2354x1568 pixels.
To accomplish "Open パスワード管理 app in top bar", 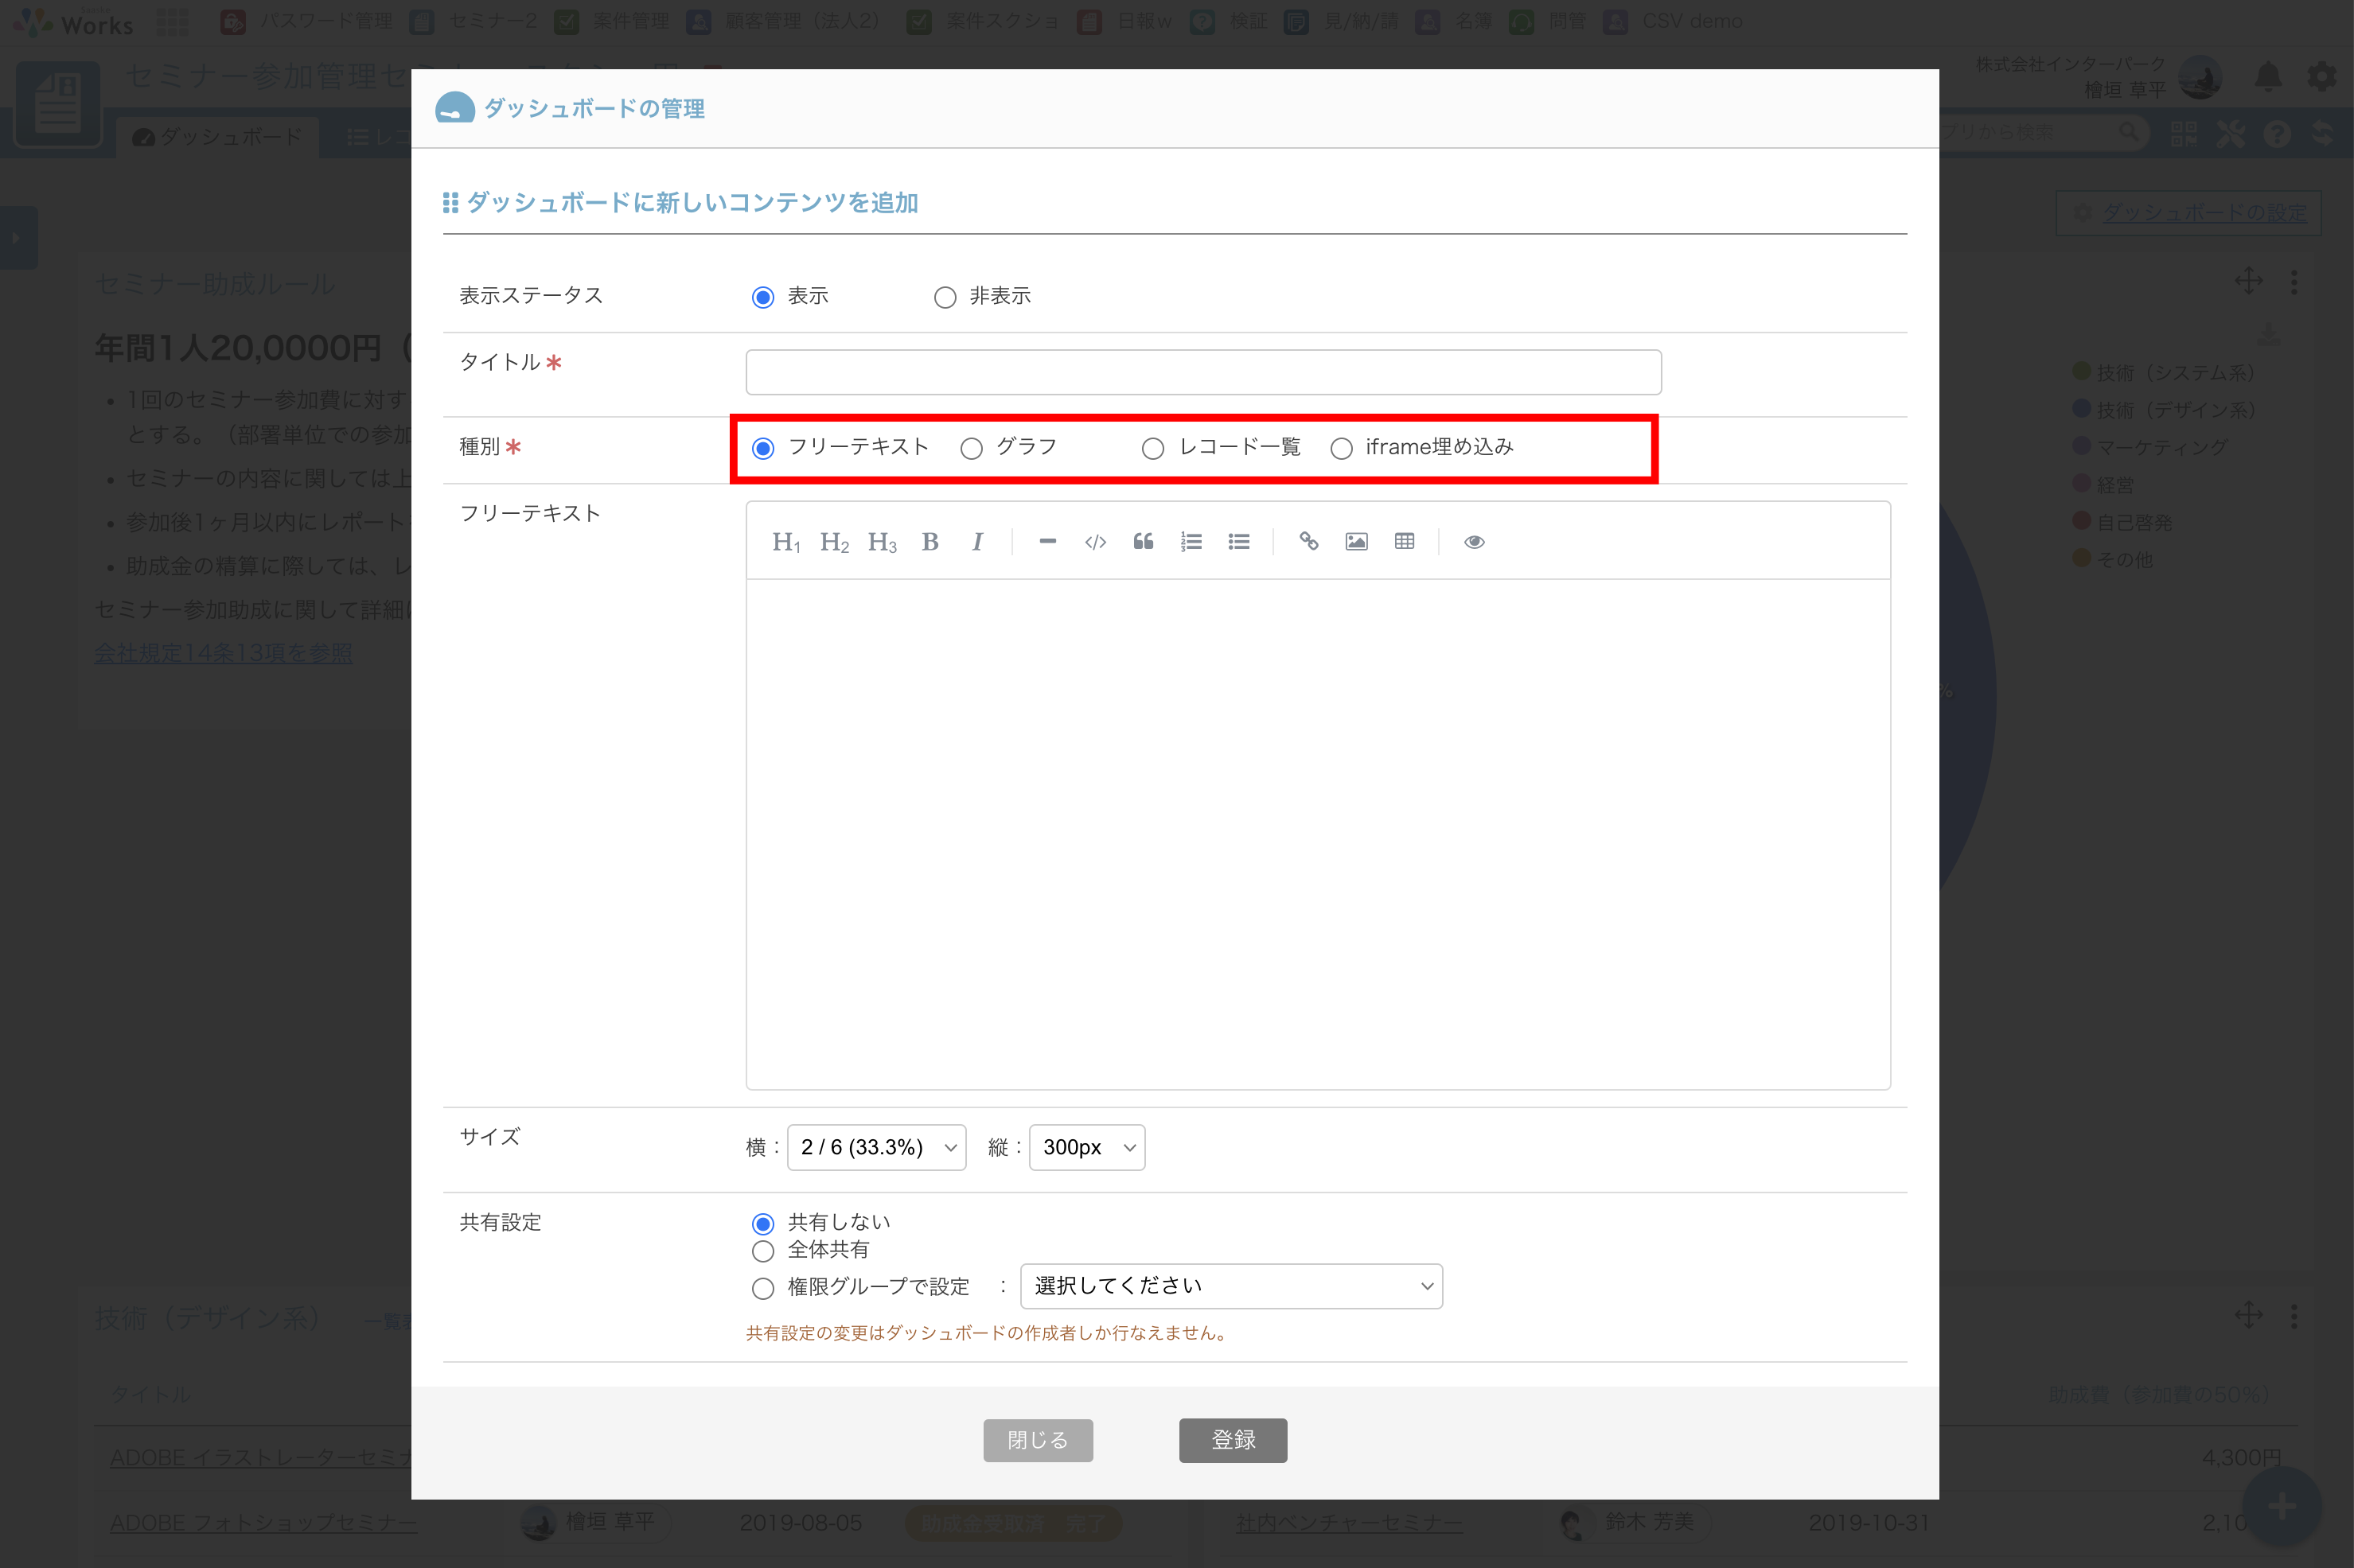I will pos(307,21).
